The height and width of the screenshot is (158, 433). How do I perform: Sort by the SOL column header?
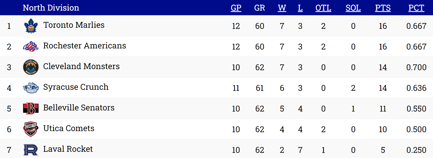[353, 8]
